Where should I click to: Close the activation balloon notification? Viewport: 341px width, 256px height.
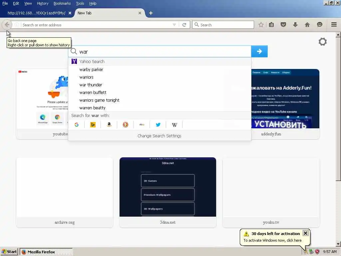(x=305, y=233)
